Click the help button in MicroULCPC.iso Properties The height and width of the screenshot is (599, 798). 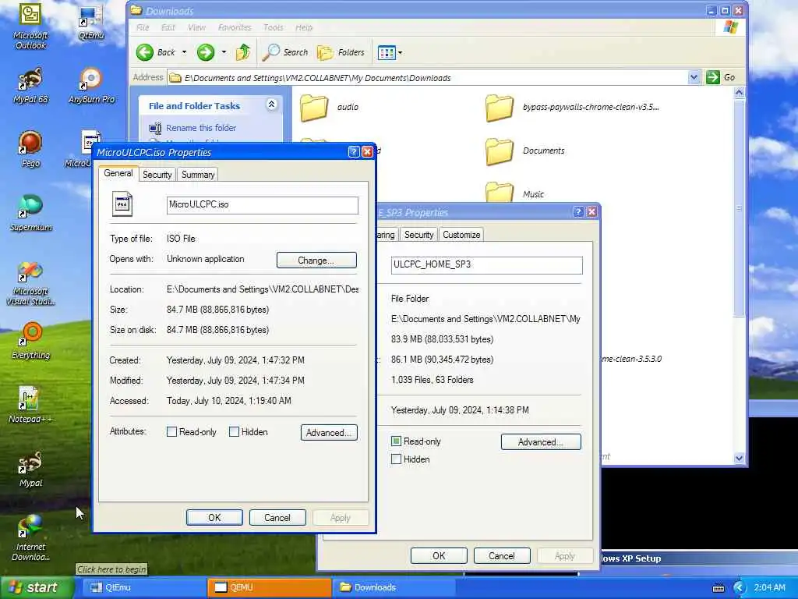[354, 152]
